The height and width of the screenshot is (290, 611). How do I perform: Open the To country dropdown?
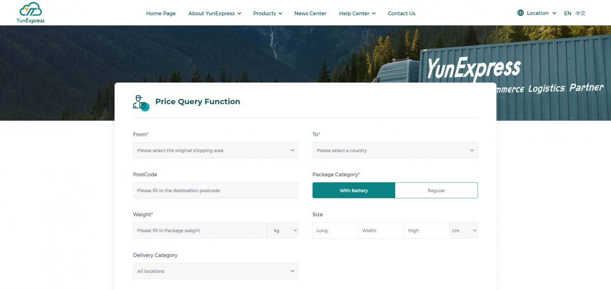[395, 150]
